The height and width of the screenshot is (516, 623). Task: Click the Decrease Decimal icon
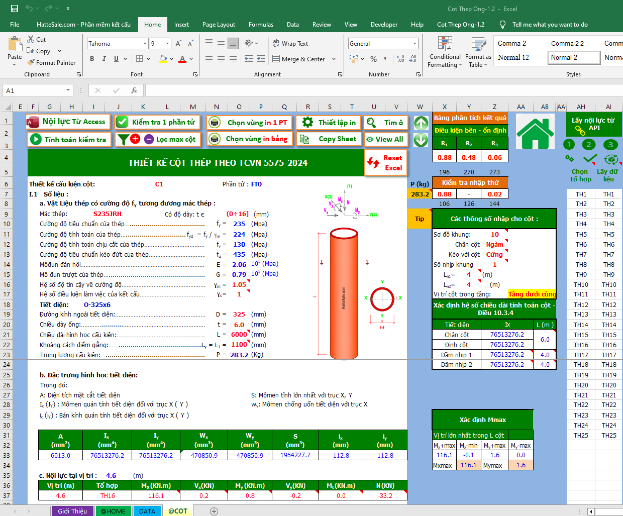point(412,59)
